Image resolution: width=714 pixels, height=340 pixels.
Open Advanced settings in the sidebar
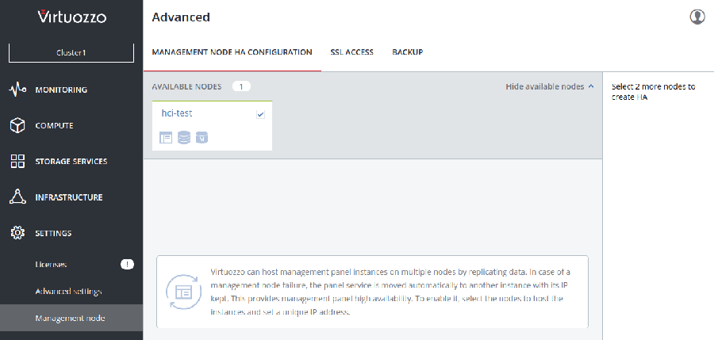pyautogui.click(x=68, y=291)
